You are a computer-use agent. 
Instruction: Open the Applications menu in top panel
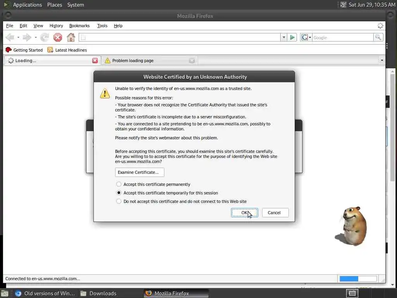pyautogui.click(x=28, y=5)
